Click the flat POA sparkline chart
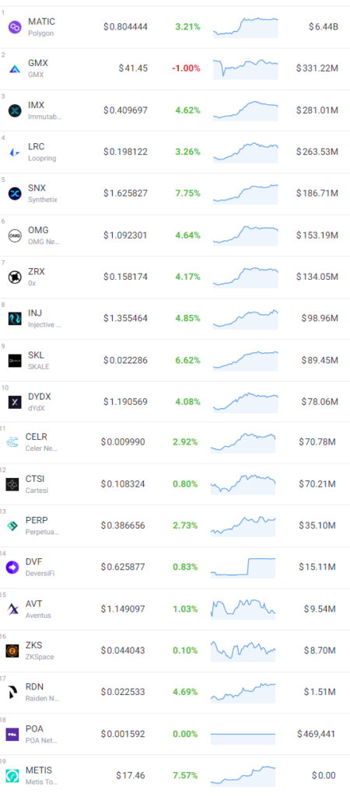Screen dimensions: 350x796 (x=243, y=735)
